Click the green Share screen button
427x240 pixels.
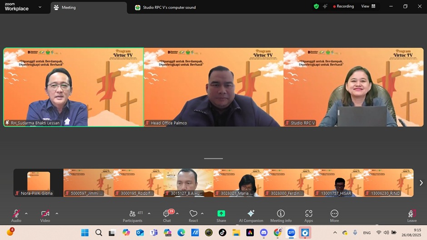[x=221, y=215]
